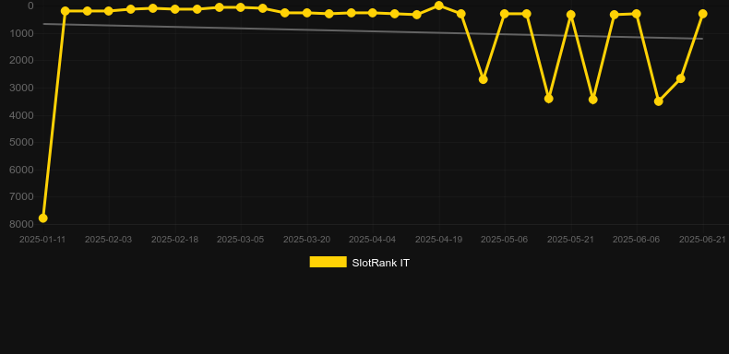This screenshot has width=729, height=354.
Task: Click the 8000 y-axis label
Action: click(x=21, y=224)
